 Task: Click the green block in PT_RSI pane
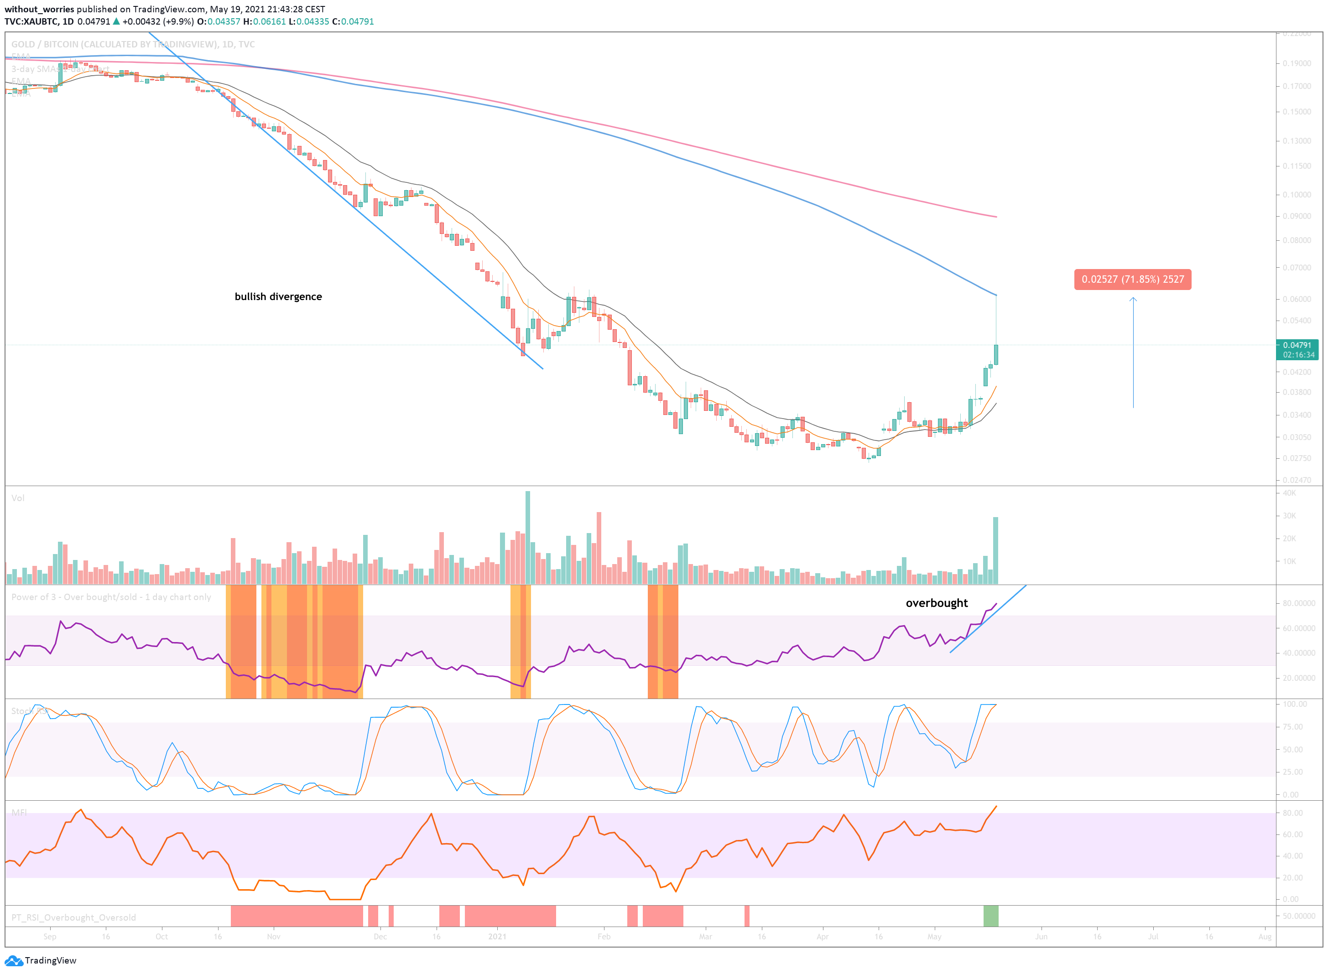(x=991, y=916)
